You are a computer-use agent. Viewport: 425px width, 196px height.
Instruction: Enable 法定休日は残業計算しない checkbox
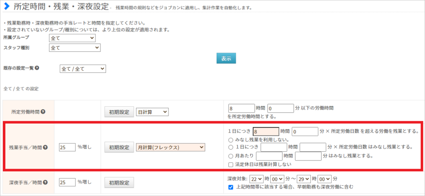pyautogui.click(x=230, y=165)
